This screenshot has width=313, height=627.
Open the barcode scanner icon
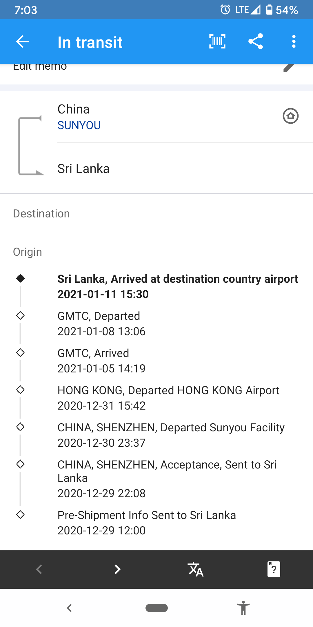[x=217, y=42]
